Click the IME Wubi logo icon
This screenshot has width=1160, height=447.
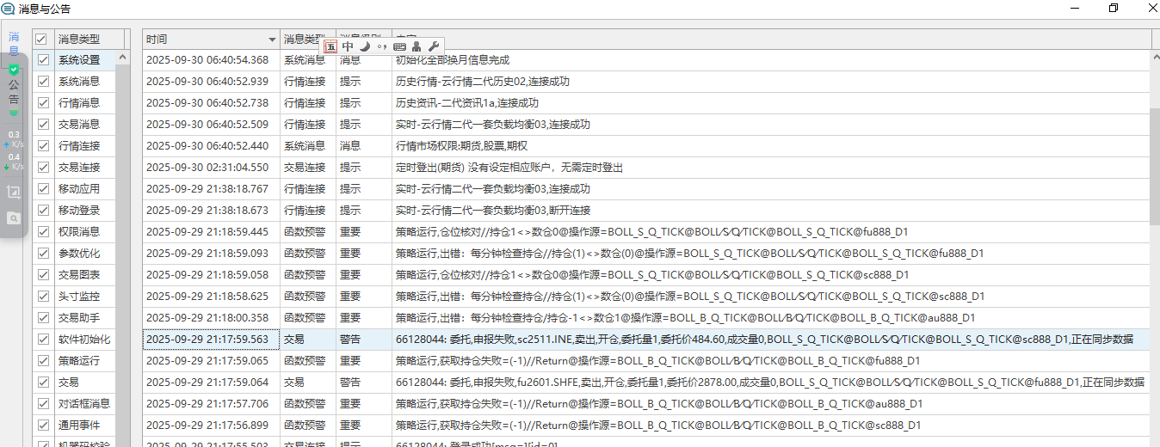(330, 46)
